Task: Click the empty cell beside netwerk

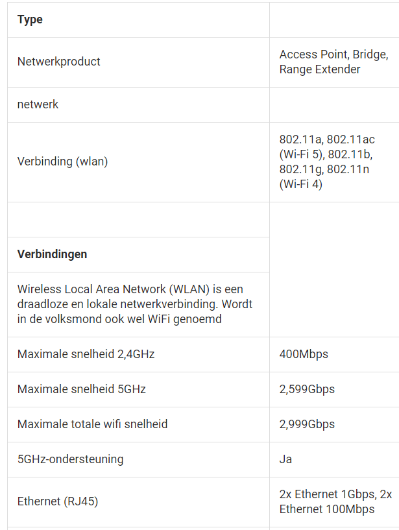Action: tap(334, 105)
